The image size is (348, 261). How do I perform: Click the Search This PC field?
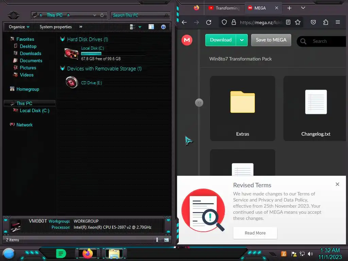140,15
